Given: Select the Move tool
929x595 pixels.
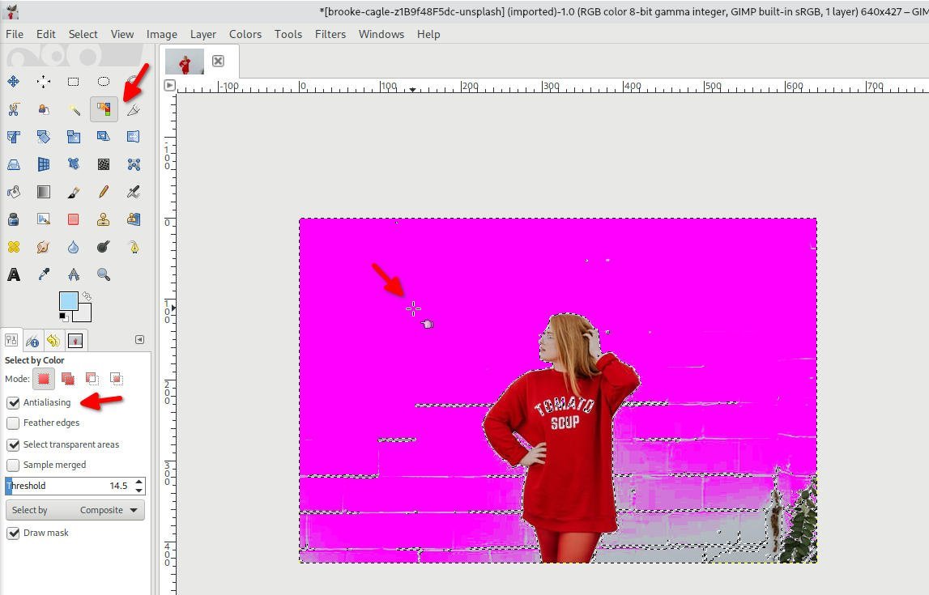Looking at the screenshot, I should [14, 81].
